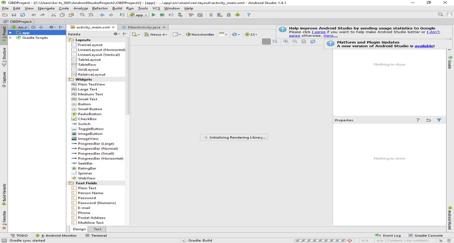Synchronize project with the sync toolbar icon

[x=22, y=15]
